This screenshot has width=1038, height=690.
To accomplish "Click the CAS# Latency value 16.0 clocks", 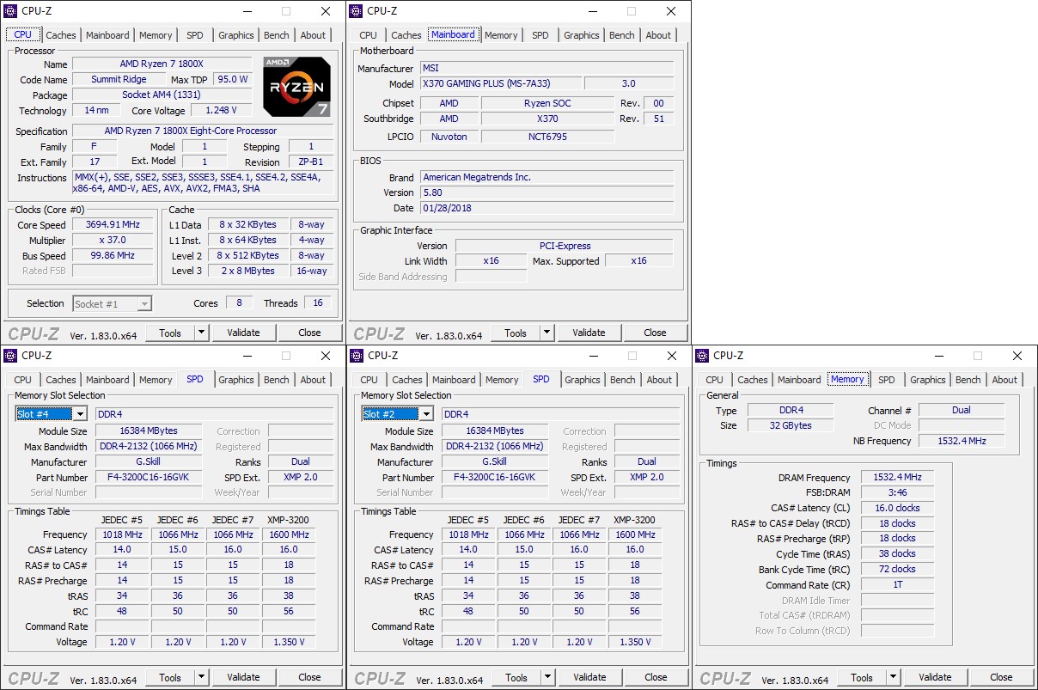I will pyautogui.click(x=897, y=508).
